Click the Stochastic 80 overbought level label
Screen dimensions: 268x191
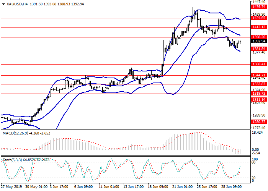click(x=254, y=162)
